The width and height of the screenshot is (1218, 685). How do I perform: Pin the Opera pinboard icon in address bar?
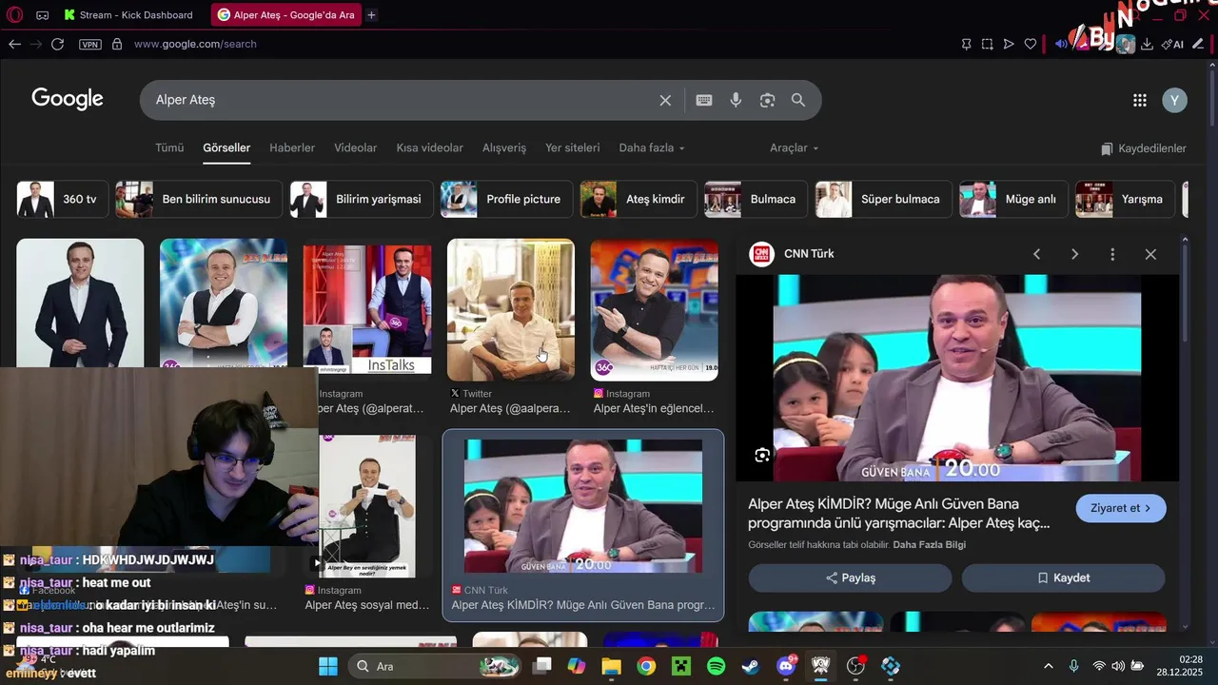966,44
